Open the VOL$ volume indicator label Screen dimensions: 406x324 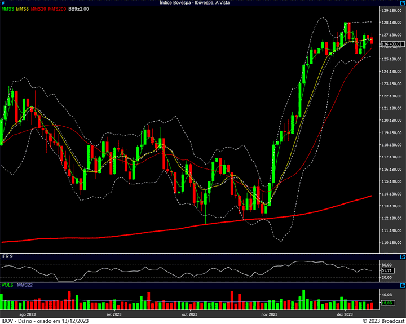[x=7, y=286]
